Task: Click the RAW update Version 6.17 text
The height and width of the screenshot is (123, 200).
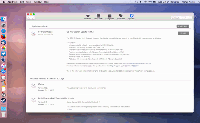Action: tap(43, 102)
